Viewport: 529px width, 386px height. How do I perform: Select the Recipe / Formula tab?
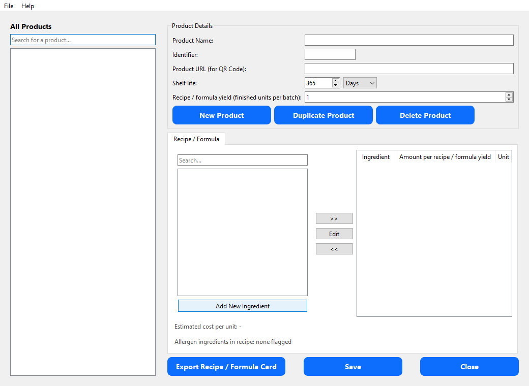196,139
